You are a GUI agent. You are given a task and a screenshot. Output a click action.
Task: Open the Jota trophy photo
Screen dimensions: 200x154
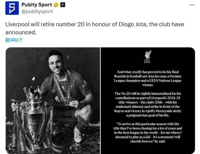53,101
